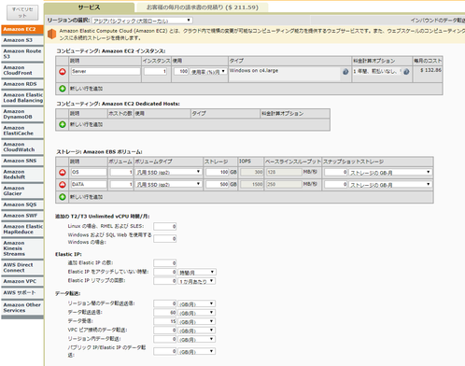This screenshot has height=366, width=465.
Task: Click the Windows on c4.large type text
Action: (254, 71)
